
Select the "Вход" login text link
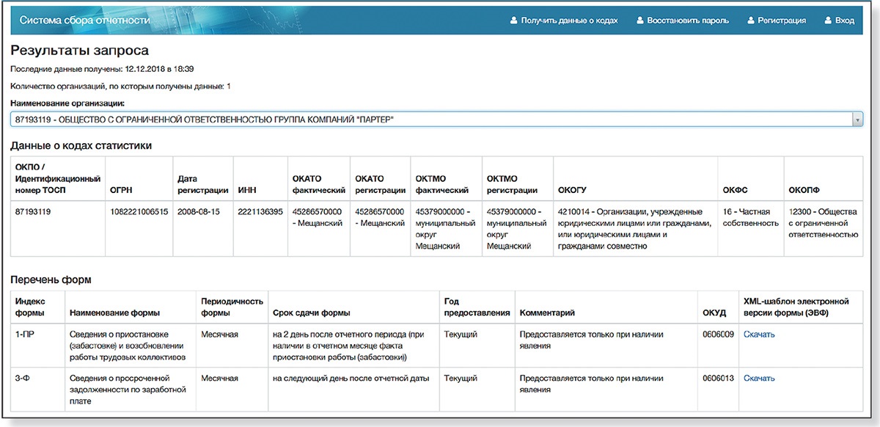point(845,21)
